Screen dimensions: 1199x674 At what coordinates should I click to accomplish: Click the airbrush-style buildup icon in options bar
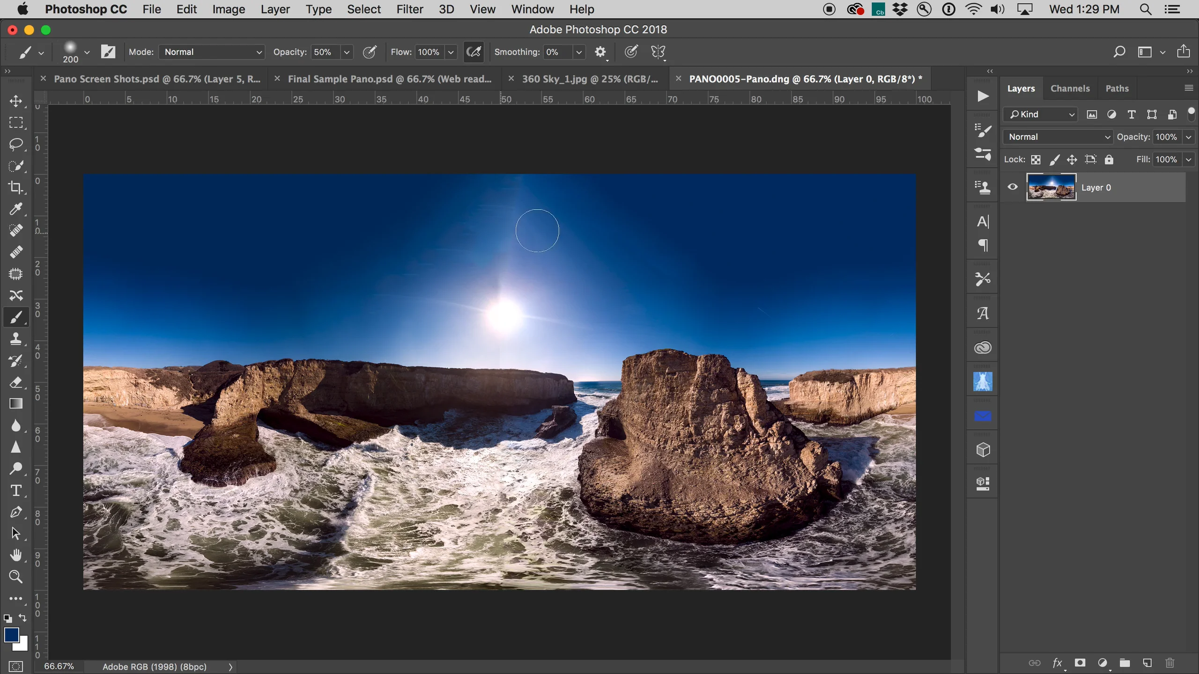pos(473,52)
